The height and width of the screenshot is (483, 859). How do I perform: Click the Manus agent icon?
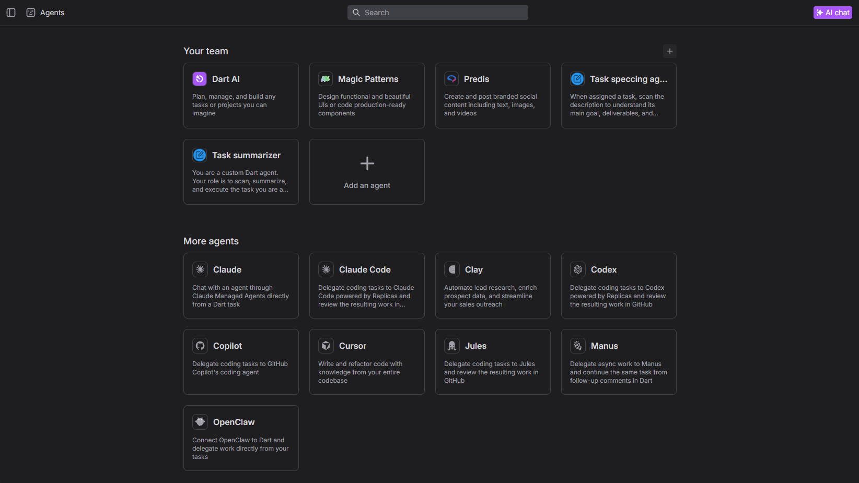coord(578,346)
